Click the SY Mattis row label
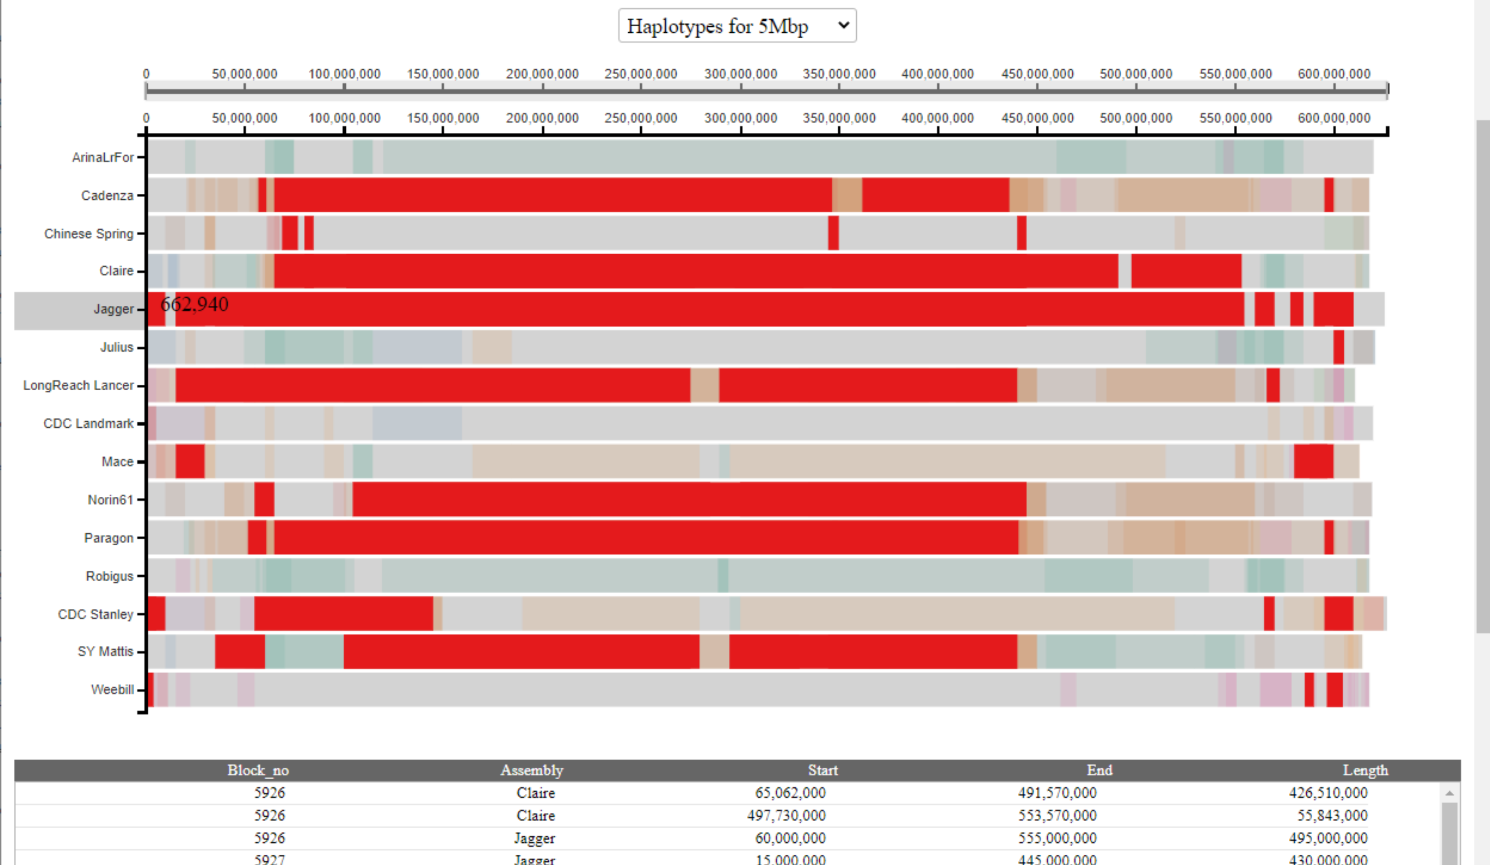Screen dimensions: 1490x865 pyautogui.click(x=105, y=651)
